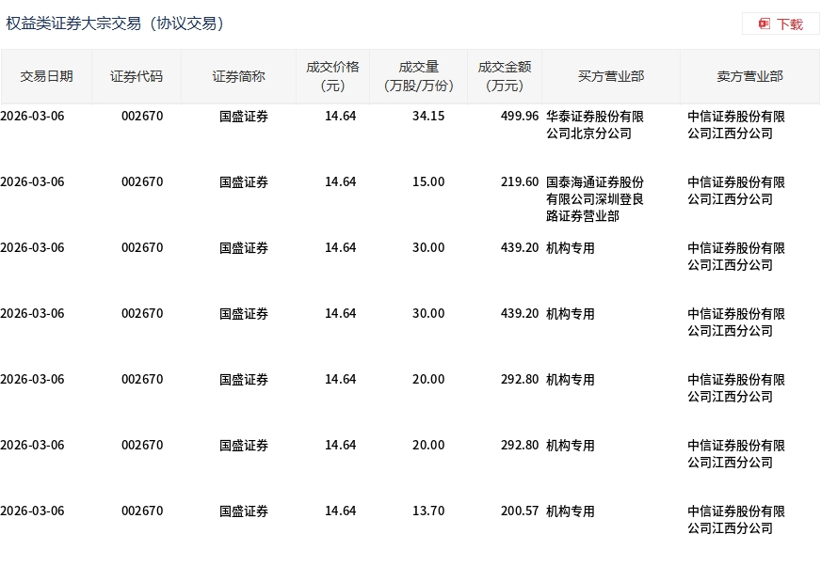The image size is (821, 566).
Task: Click the 成交价格(元) column header
Action: pyautogui.click(x=332, y=76)
